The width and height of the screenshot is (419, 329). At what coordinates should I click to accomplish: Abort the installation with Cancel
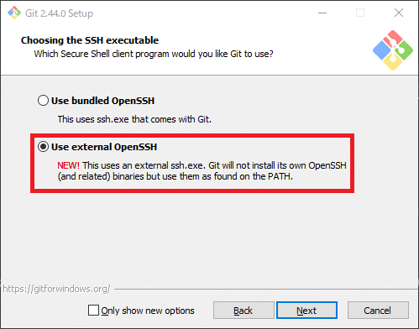point(378,311)
